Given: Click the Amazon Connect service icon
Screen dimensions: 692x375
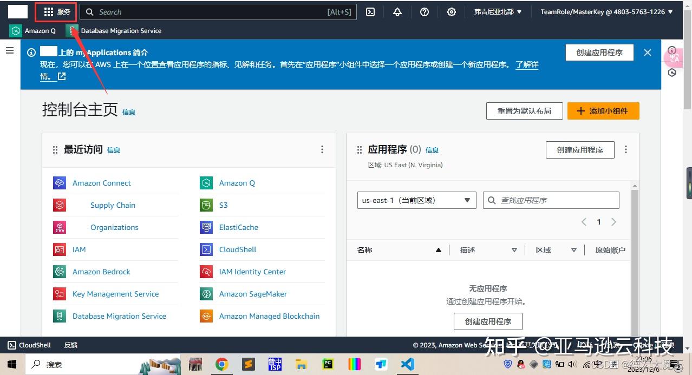Looking at the screenshot, I should pyautogui.click(x=60, y=183).
